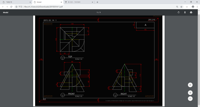Open the address bar zoom magnifier
The image size is (200, 107).
[177, 7]
